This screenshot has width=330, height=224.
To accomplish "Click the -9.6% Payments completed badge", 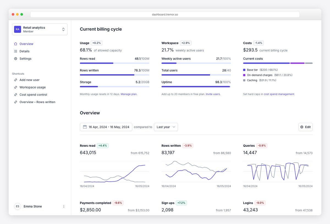I will click(x=118, y=203).
